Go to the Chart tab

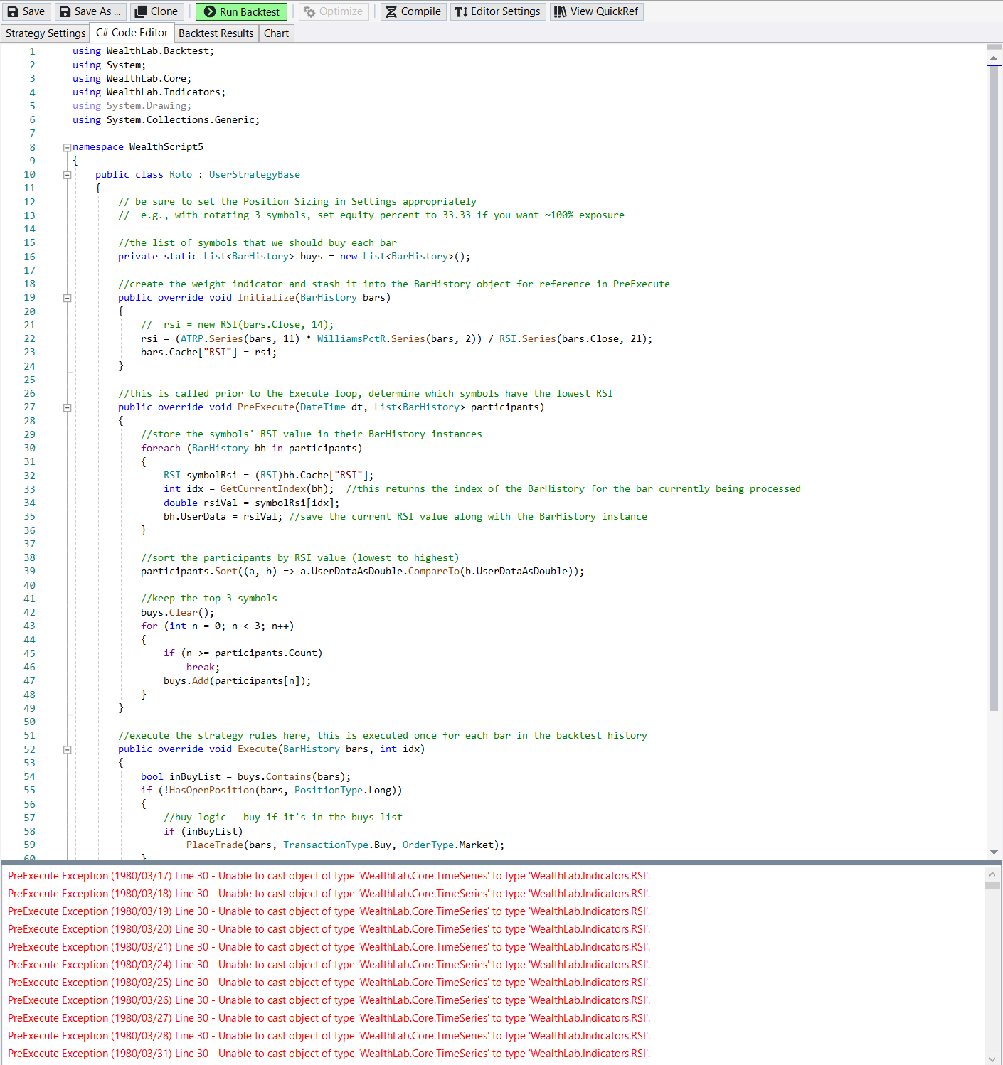tap(276, 33)
